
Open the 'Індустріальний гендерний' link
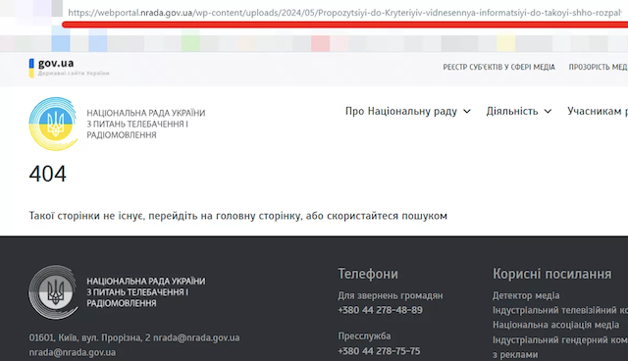(x=560, y=340)
